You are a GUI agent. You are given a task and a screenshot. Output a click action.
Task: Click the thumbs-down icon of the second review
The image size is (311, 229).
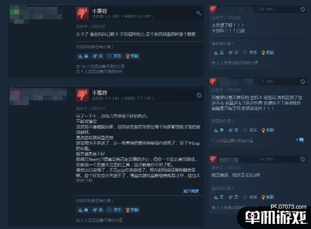(x=83, y=96)
